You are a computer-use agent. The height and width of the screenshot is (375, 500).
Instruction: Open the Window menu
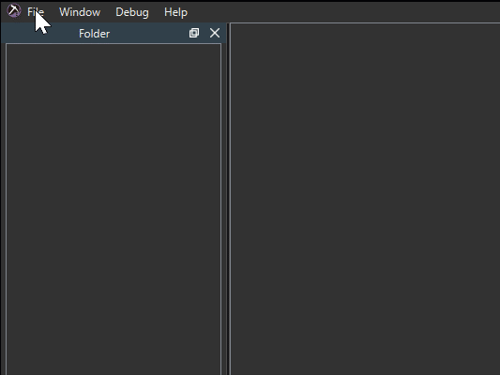coord(80,12)
